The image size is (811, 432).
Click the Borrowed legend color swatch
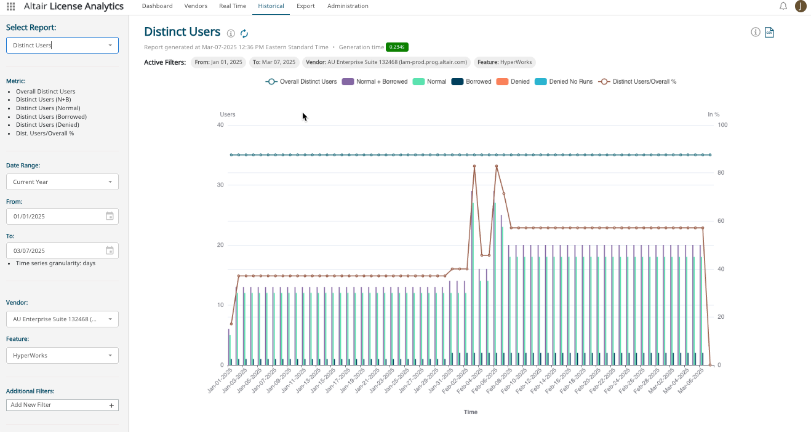457,81
